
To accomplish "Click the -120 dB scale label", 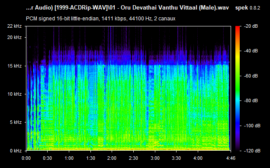I will (252, 151).
